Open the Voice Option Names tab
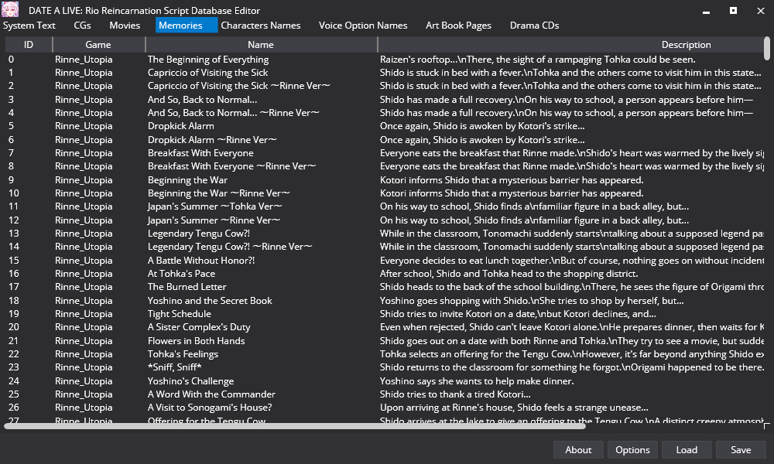Viewport: 774px width, 464px height. (363, 26)
